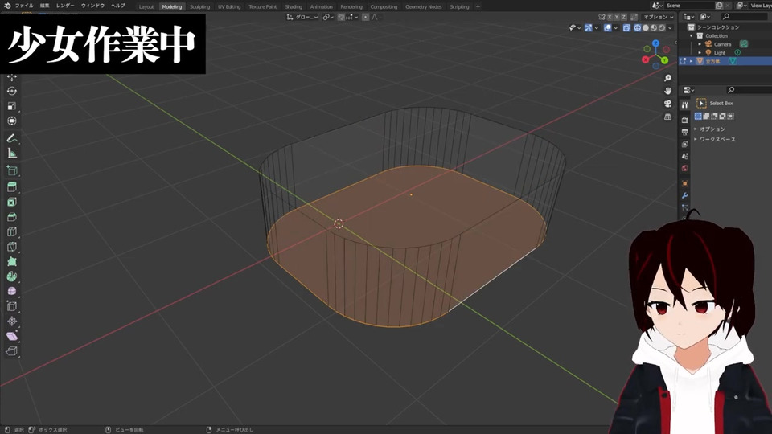Toggle camera view with camera icon
This screenshot has height=434, width=772.
tap(667, 104)
